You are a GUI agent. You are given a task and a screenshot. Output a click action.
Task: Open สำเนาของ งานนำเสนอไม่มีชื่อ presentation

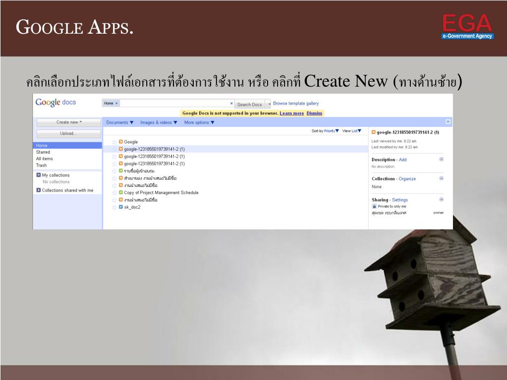(x=150, y=178)
